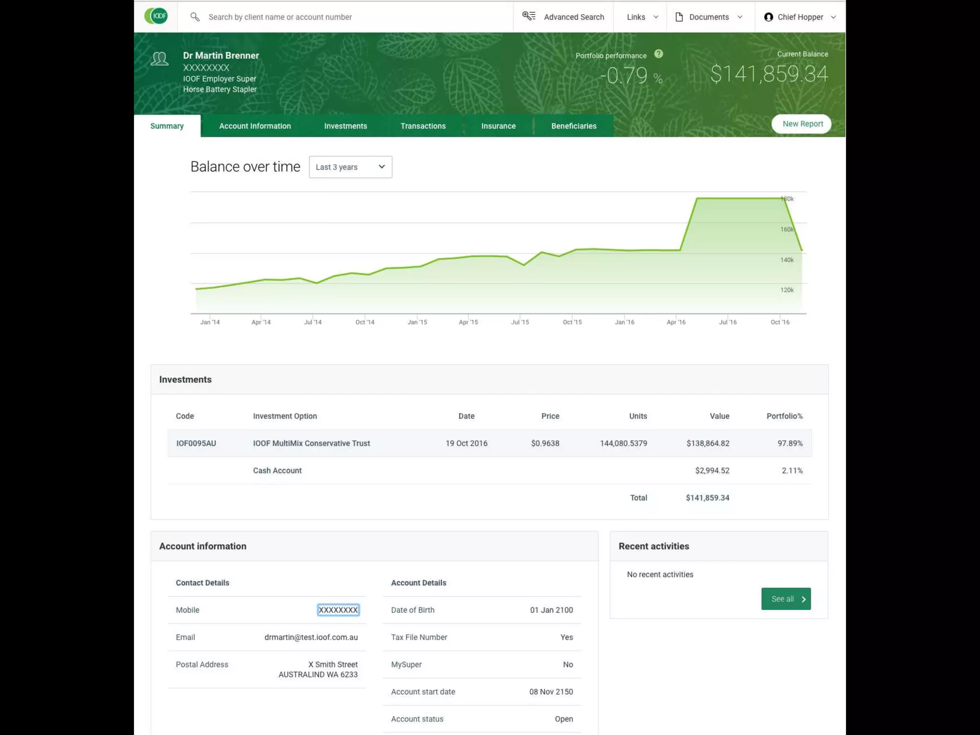980x735 pixels.
Task: Click the 144,080.5379 units cell
Action: click(x=624, y=444)
